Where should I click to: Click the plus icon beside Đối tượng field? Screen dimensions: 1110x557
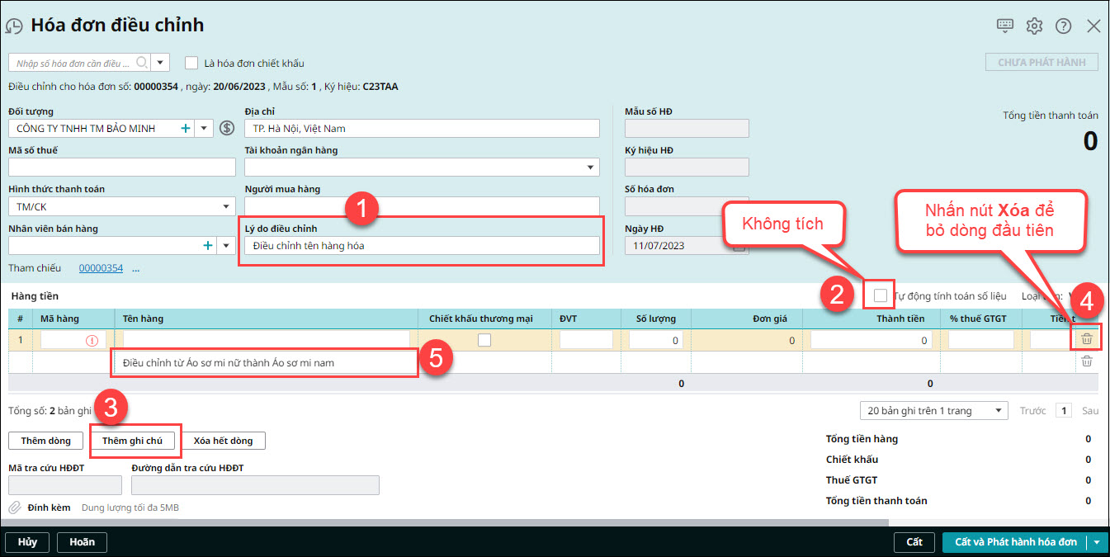click(x=186, y=129)
